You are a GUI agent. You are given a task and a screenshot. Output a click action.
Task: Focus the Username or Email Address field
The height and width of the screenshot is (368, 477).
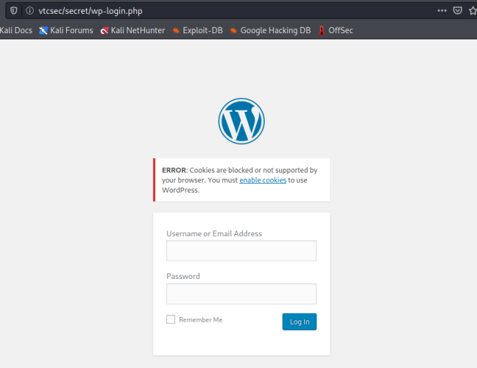tap(241, 251)
